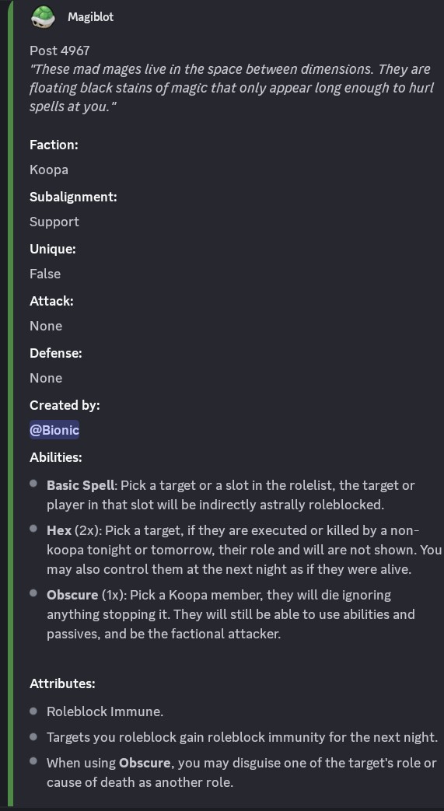
Task: Click the bold Obscure word in attributes
Action: pyautogui.click(x=145, y=763)
